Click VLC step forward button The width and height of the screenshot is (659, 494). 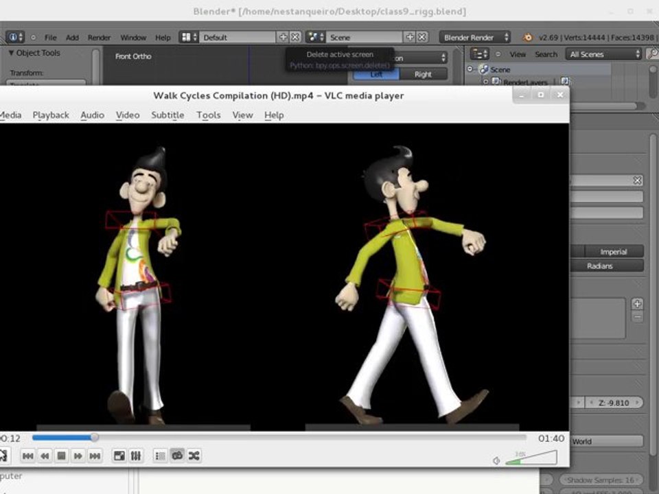pos(78,456)
